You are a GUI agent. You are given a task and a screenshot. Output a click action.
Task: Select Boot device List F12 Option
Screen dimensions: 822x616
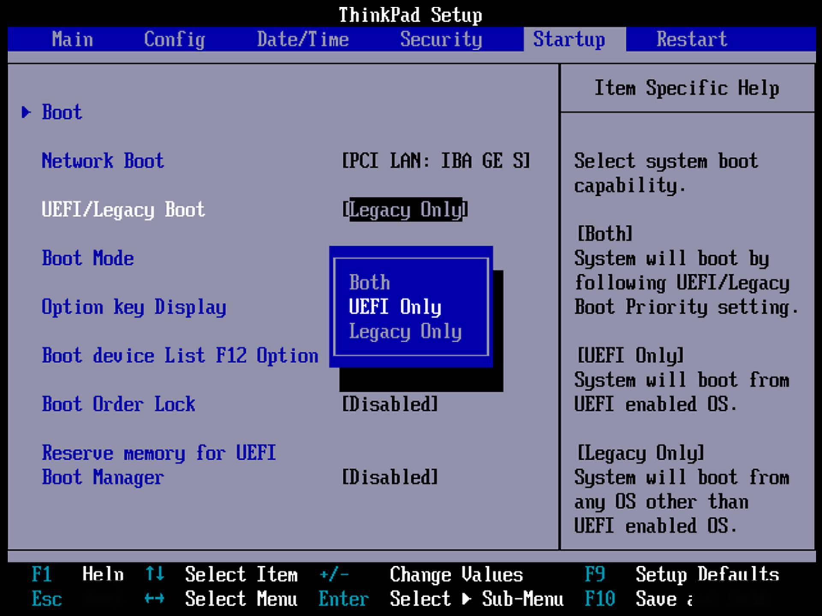coord(180,356)
